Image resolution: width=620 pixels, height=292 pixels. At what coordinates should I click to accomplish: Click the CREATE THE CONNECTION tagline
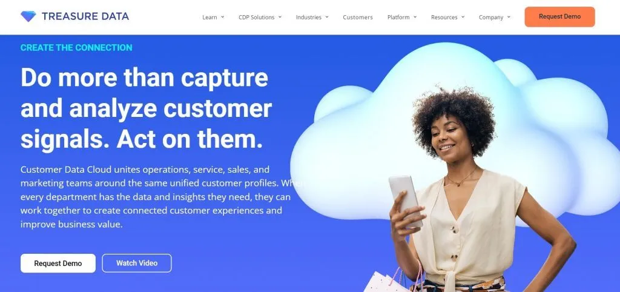point(76,47)
